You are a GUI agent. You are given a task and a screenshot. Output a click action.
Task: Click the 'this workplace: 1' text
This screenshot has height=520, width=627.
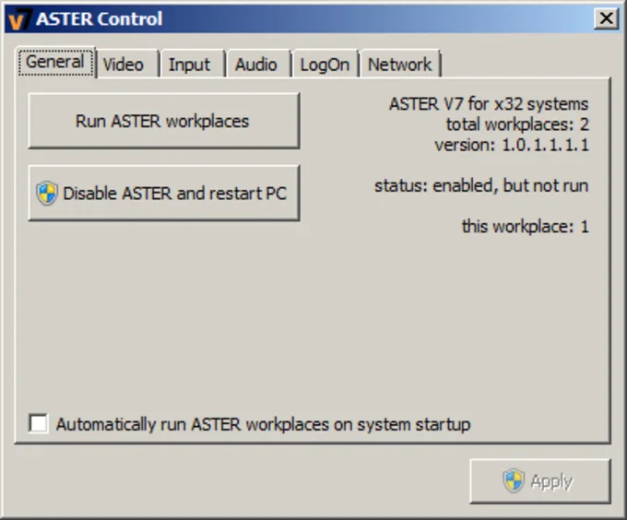526,227
